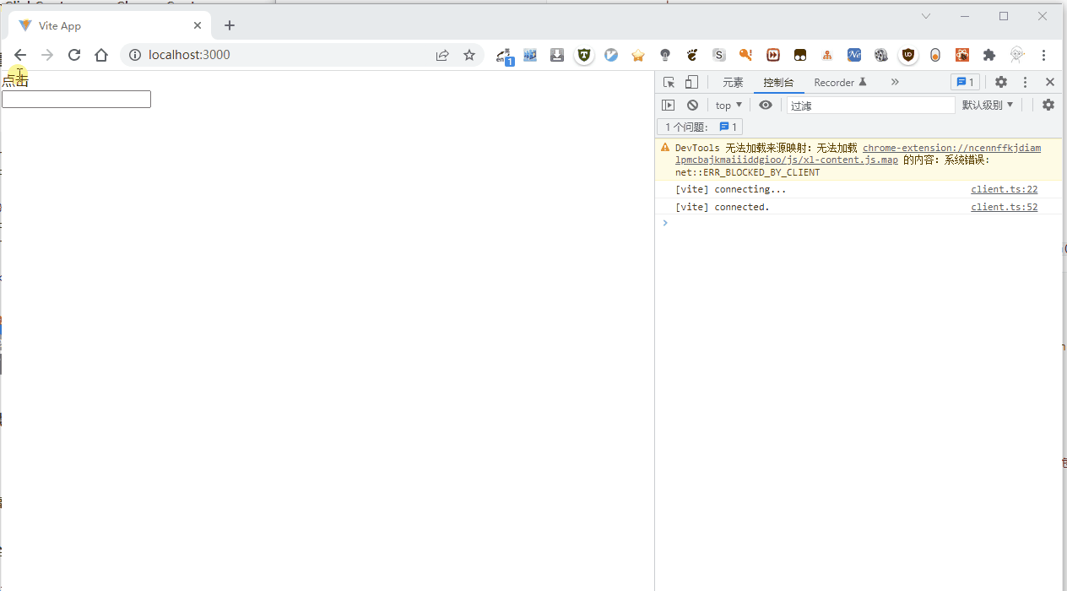The width and height of the screenshot is (1067, 591).
Task: Switch to the 元素 tab
Action: point(733,83)
